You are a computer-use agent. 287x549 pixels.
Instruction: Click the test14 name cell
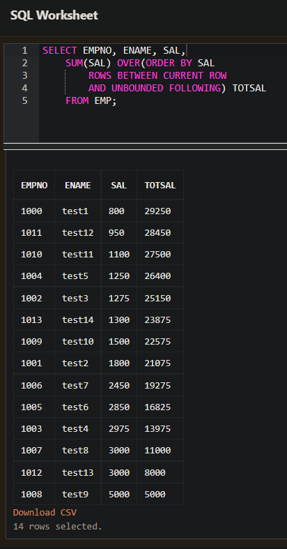click(x=77, y=319)
